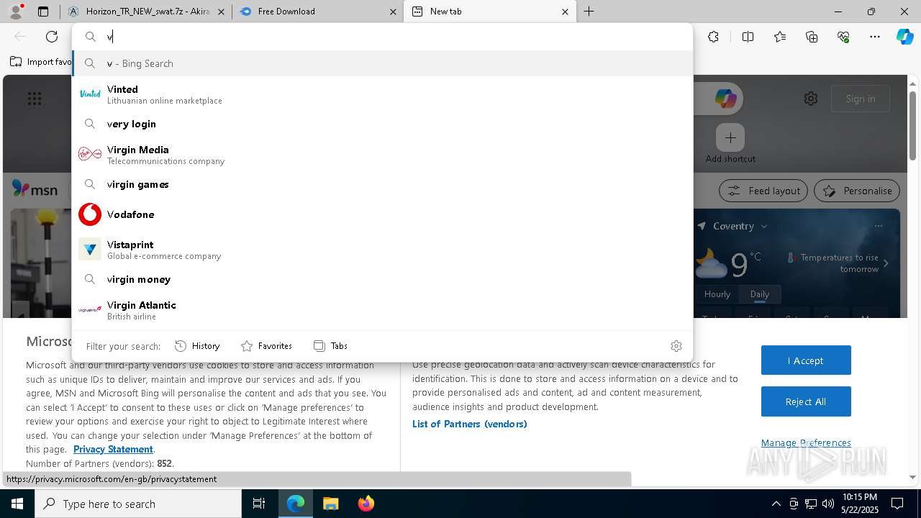Screen dimensions: 921x518
Task: Open the Extensions puzzle icon
Action: 713,37
